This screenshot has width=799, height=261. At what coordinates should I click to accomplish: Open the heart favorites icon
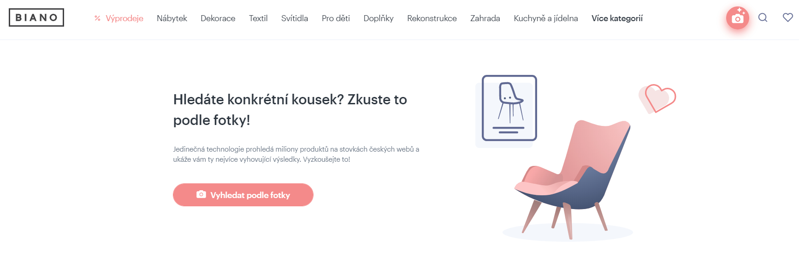pos(788,17)
